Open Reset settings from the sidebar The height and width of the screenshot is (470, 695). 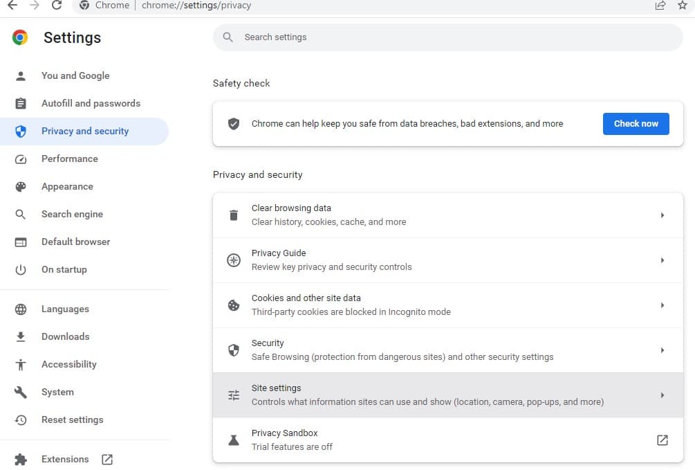(x=72, y=419)
